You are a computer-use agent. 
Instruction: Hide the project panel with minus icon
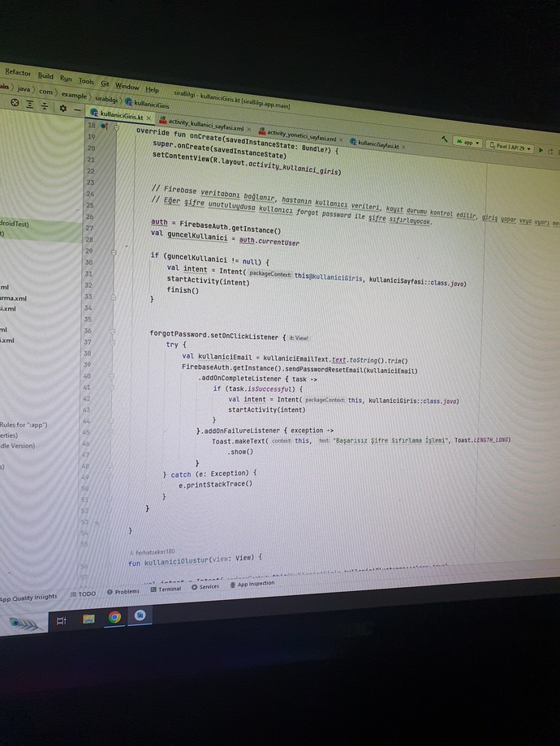[x=77, y=110]
